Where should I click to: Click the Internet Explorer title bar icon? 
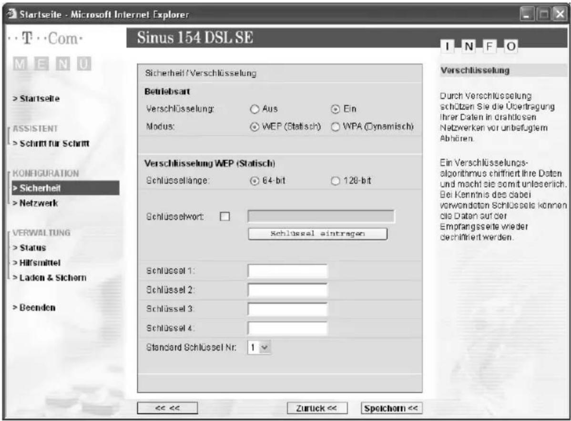coord(11,14)
